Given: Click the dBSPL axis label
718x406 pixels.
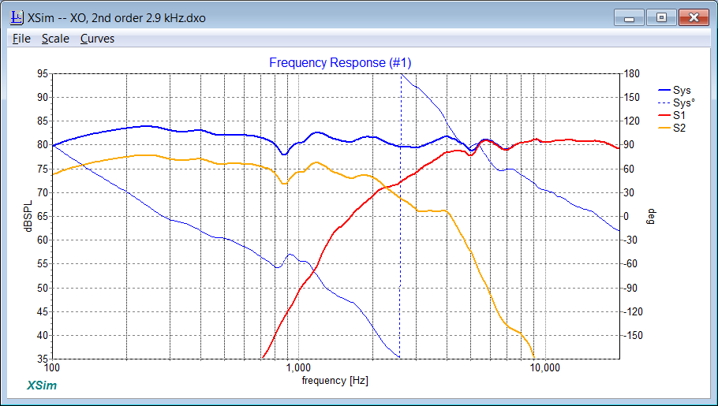Looking at the screenshot, I should (29, 216).
